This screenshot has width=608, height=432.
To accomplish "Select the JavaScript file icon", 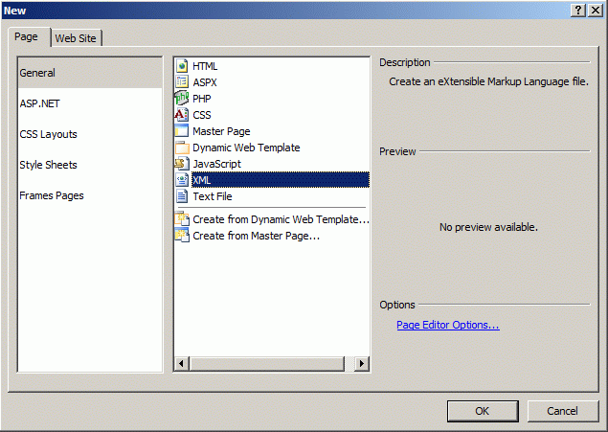I will pos(182,164).
